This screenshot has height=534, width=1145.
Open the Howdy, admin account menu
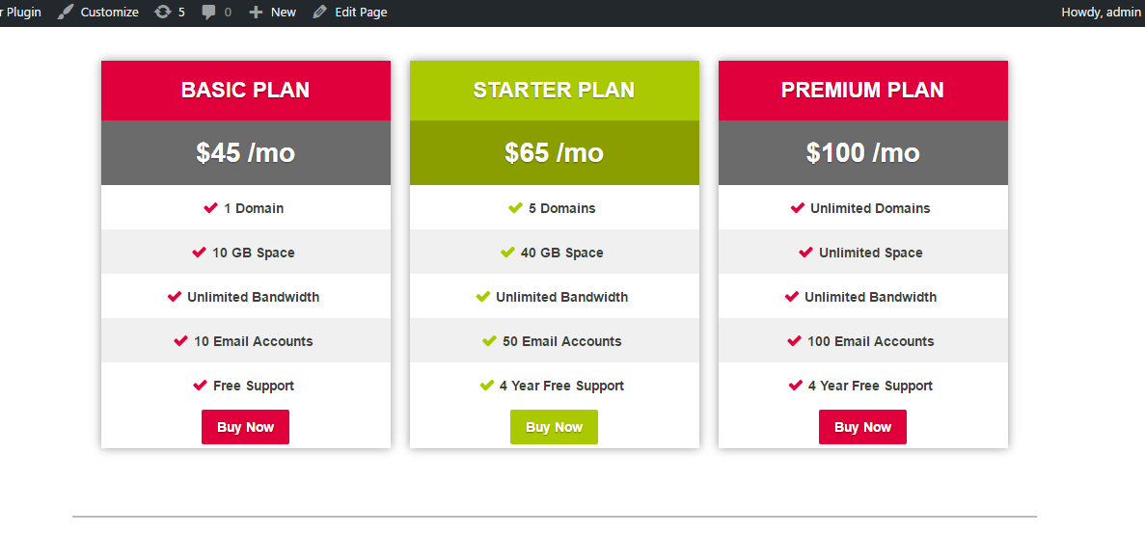coord(1100,13)
